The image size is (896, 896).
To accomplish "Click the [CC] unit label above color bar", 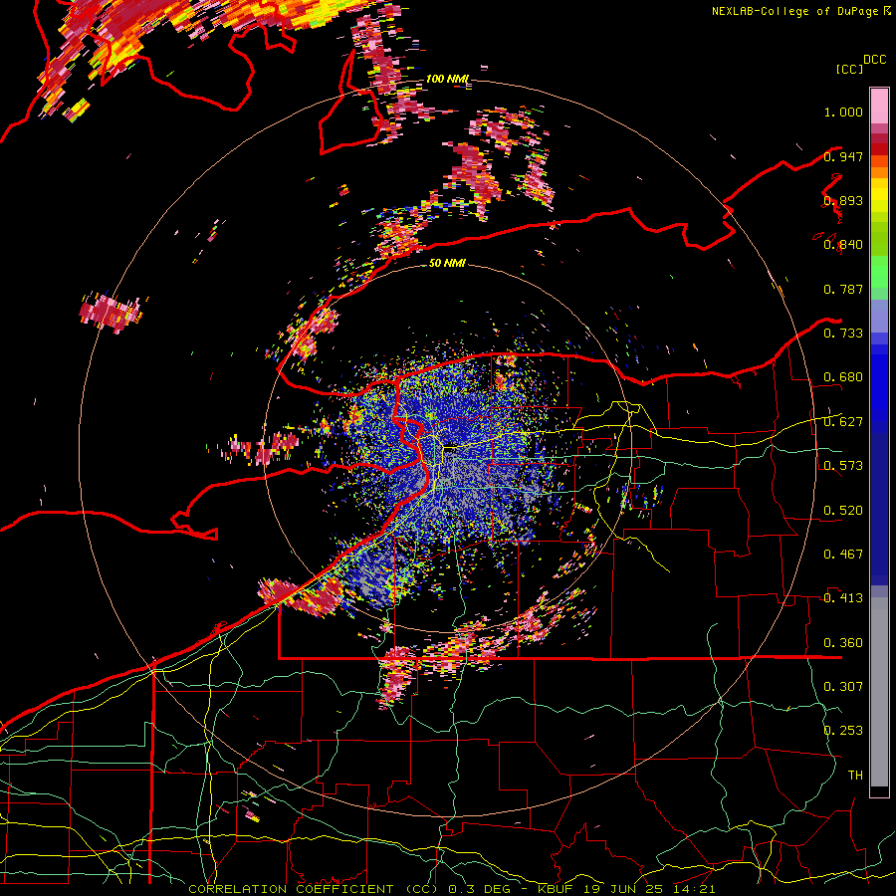I will pyautogui.click(x=849, y=69).
